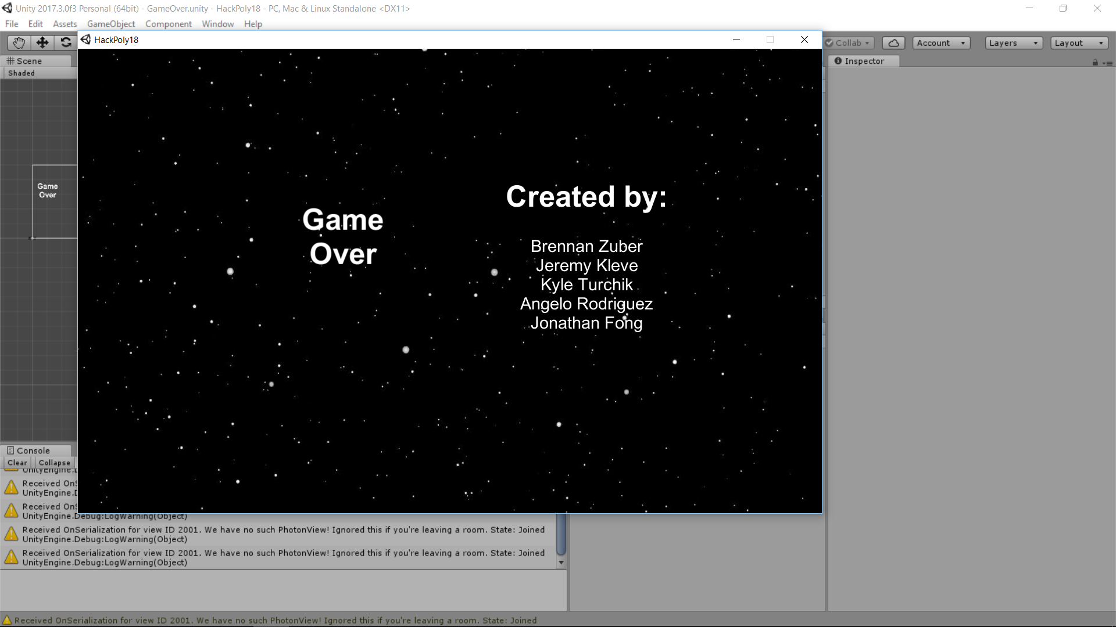Switch to the Scene tab

pos(24,61)
